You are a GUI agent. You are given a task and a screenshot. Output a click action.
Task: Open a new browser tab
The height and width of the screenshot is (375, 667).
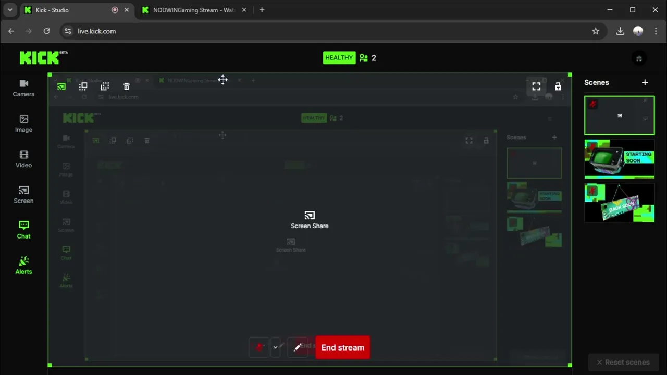pyautogui.click(x=262, y=10)
